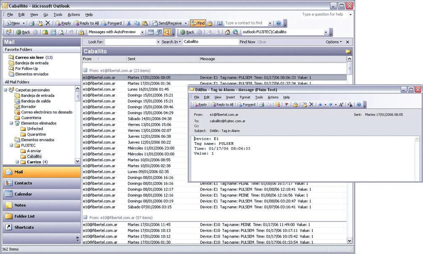This screenshot has height=254, width=423.
Task: Click the Find Now button
Action: [x=247, y=42]
